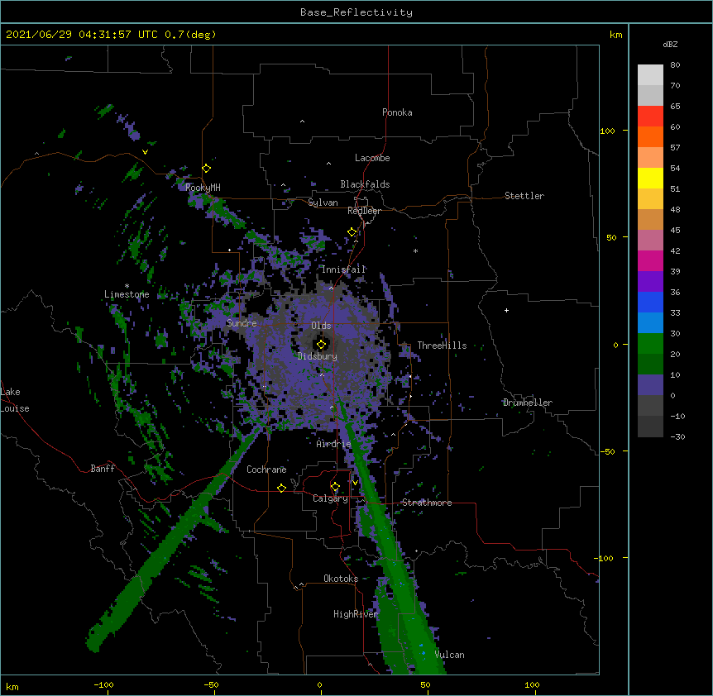Viewport: 713px width, 696px height.
Task: Select the blue 33-36 dBZ legend swatch
Action: [650, 302]
